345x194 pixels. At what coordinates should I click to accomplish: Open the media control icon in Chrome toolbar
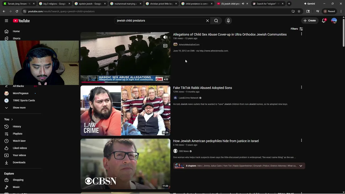(318, 11)
